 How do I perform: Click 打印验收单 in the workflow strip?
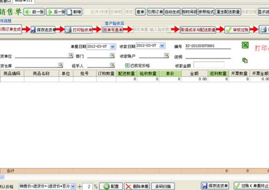tap(79, 30)
